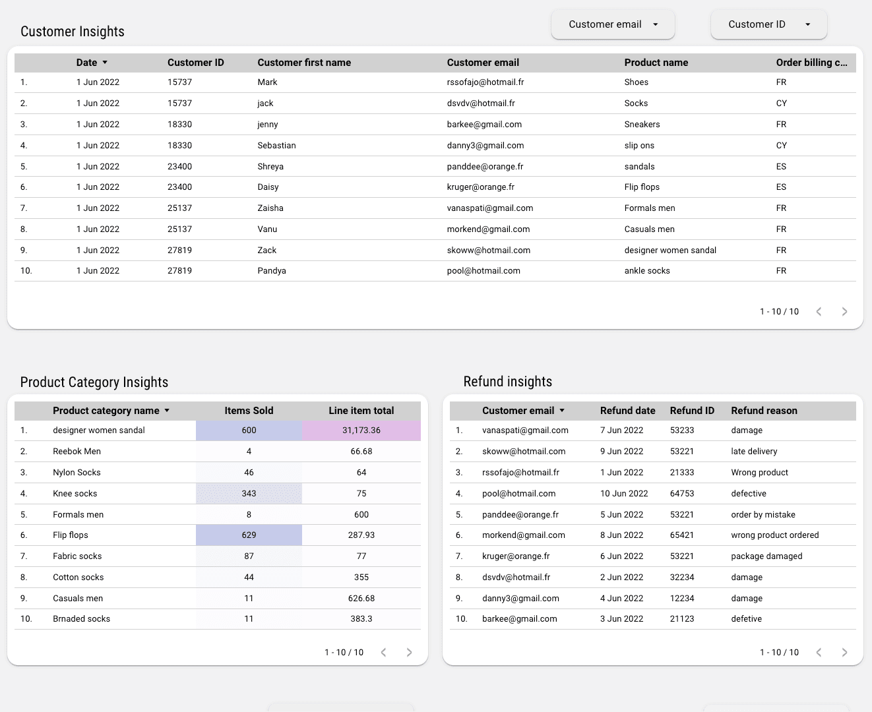Click the previous page arrow under Refund insights

point(819,652)
